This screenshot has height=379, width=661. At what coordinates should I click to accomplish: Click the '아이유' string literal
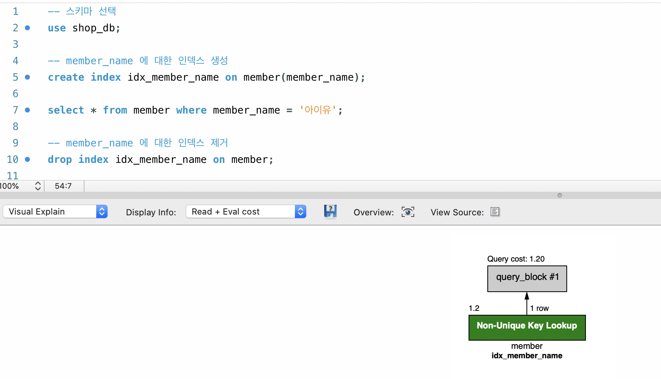pyautogui.click(x=318, y=110)
